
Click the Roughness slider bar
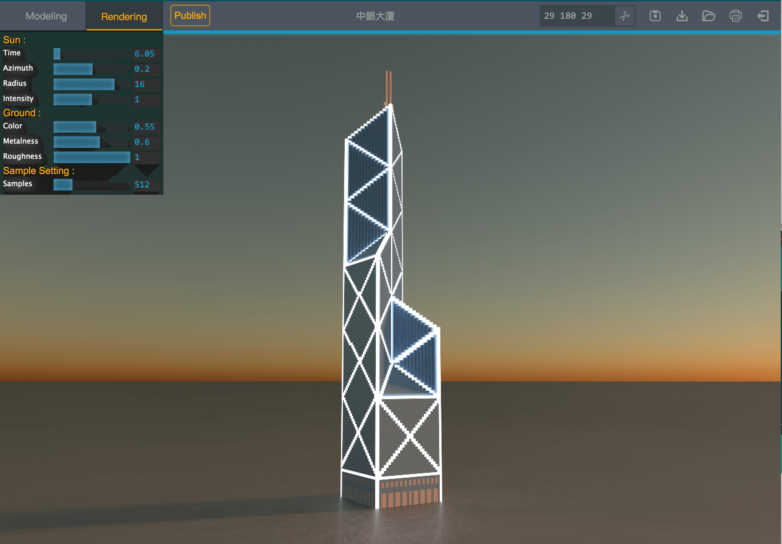point(92,157)
